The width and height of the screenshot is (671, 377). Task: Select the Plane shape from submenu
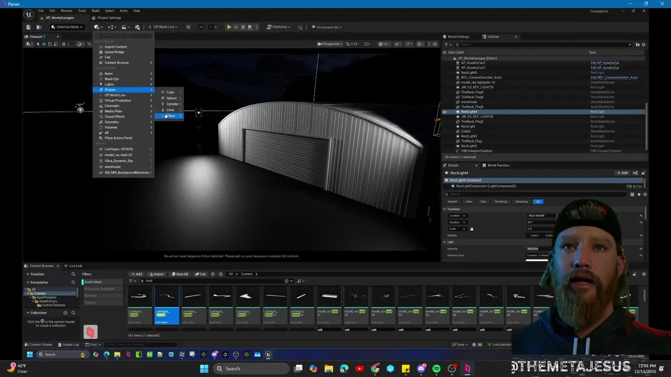(171, 116)
